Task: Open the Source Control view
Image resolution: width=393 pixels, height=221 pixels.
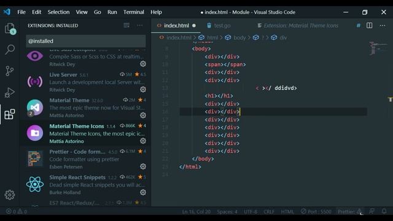Action: pos(10,71)
